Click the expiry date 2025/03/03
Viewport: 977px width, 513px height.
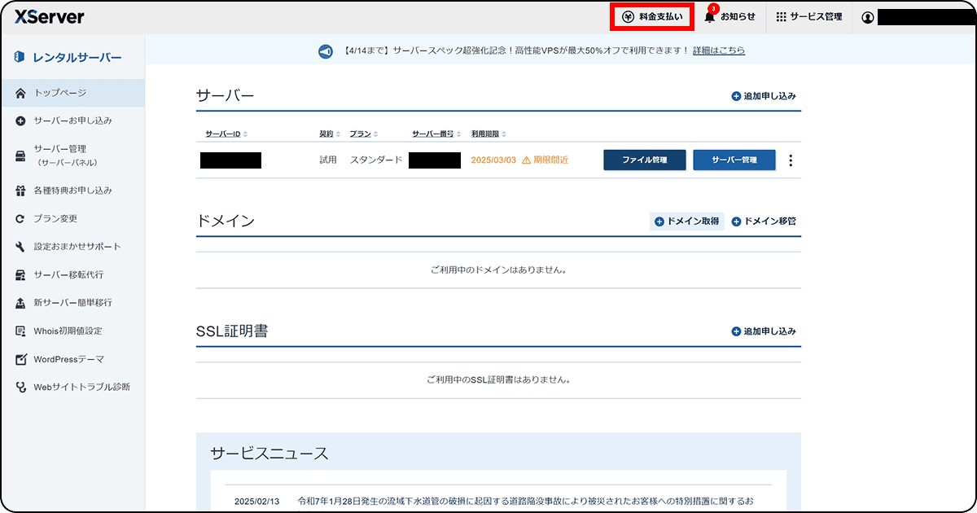tap(493, 160)
